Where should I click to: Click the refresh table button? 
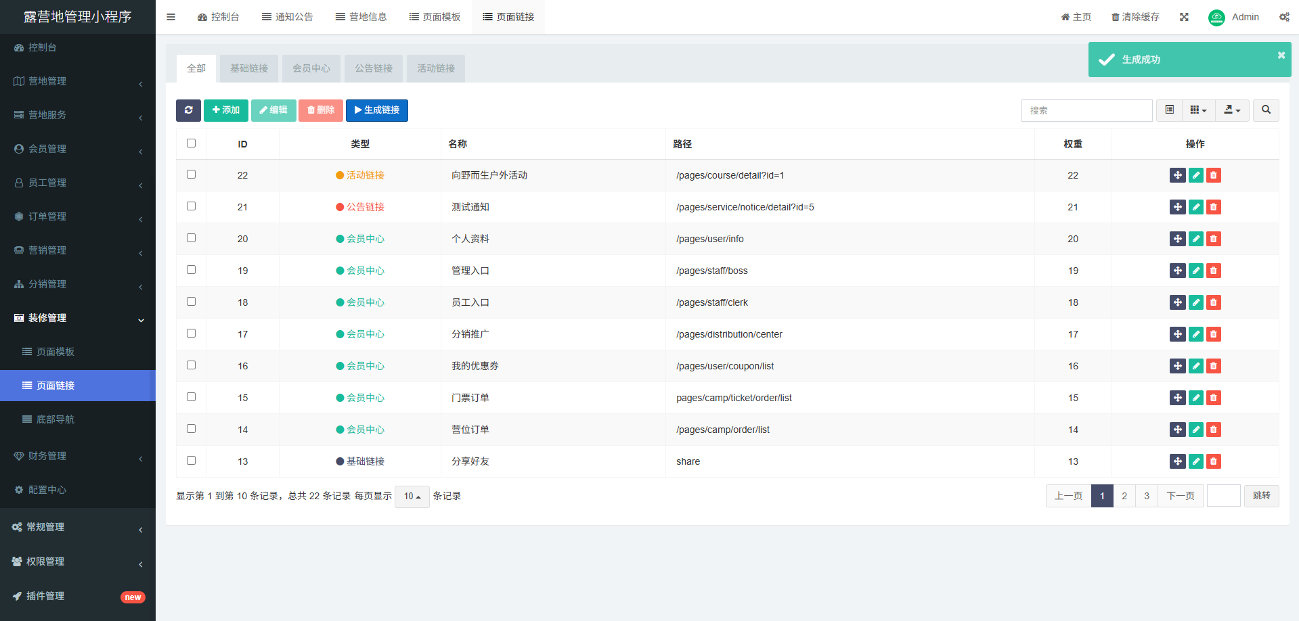(188, 110)
